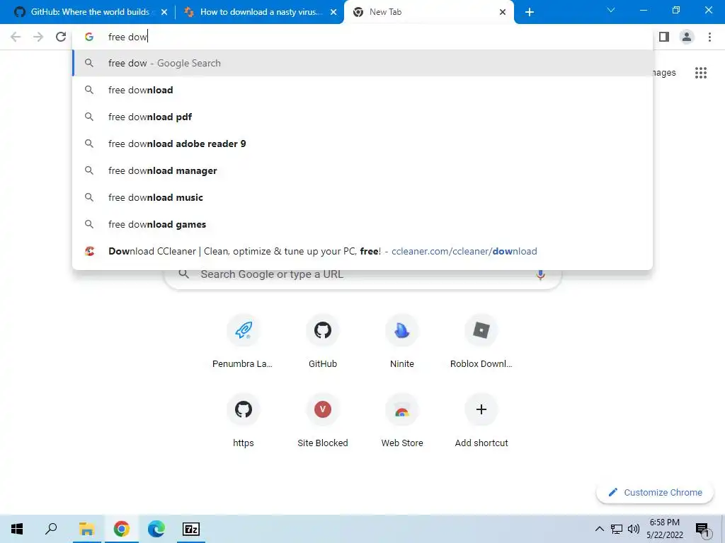Open File Explorer from the taskbar
This screenshot has width=725, height=543.
click(x=86, y=529)
